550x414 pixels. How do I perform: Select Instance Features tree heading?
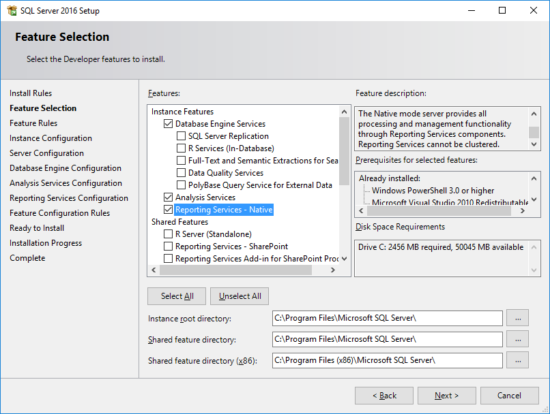click(182, 112)
